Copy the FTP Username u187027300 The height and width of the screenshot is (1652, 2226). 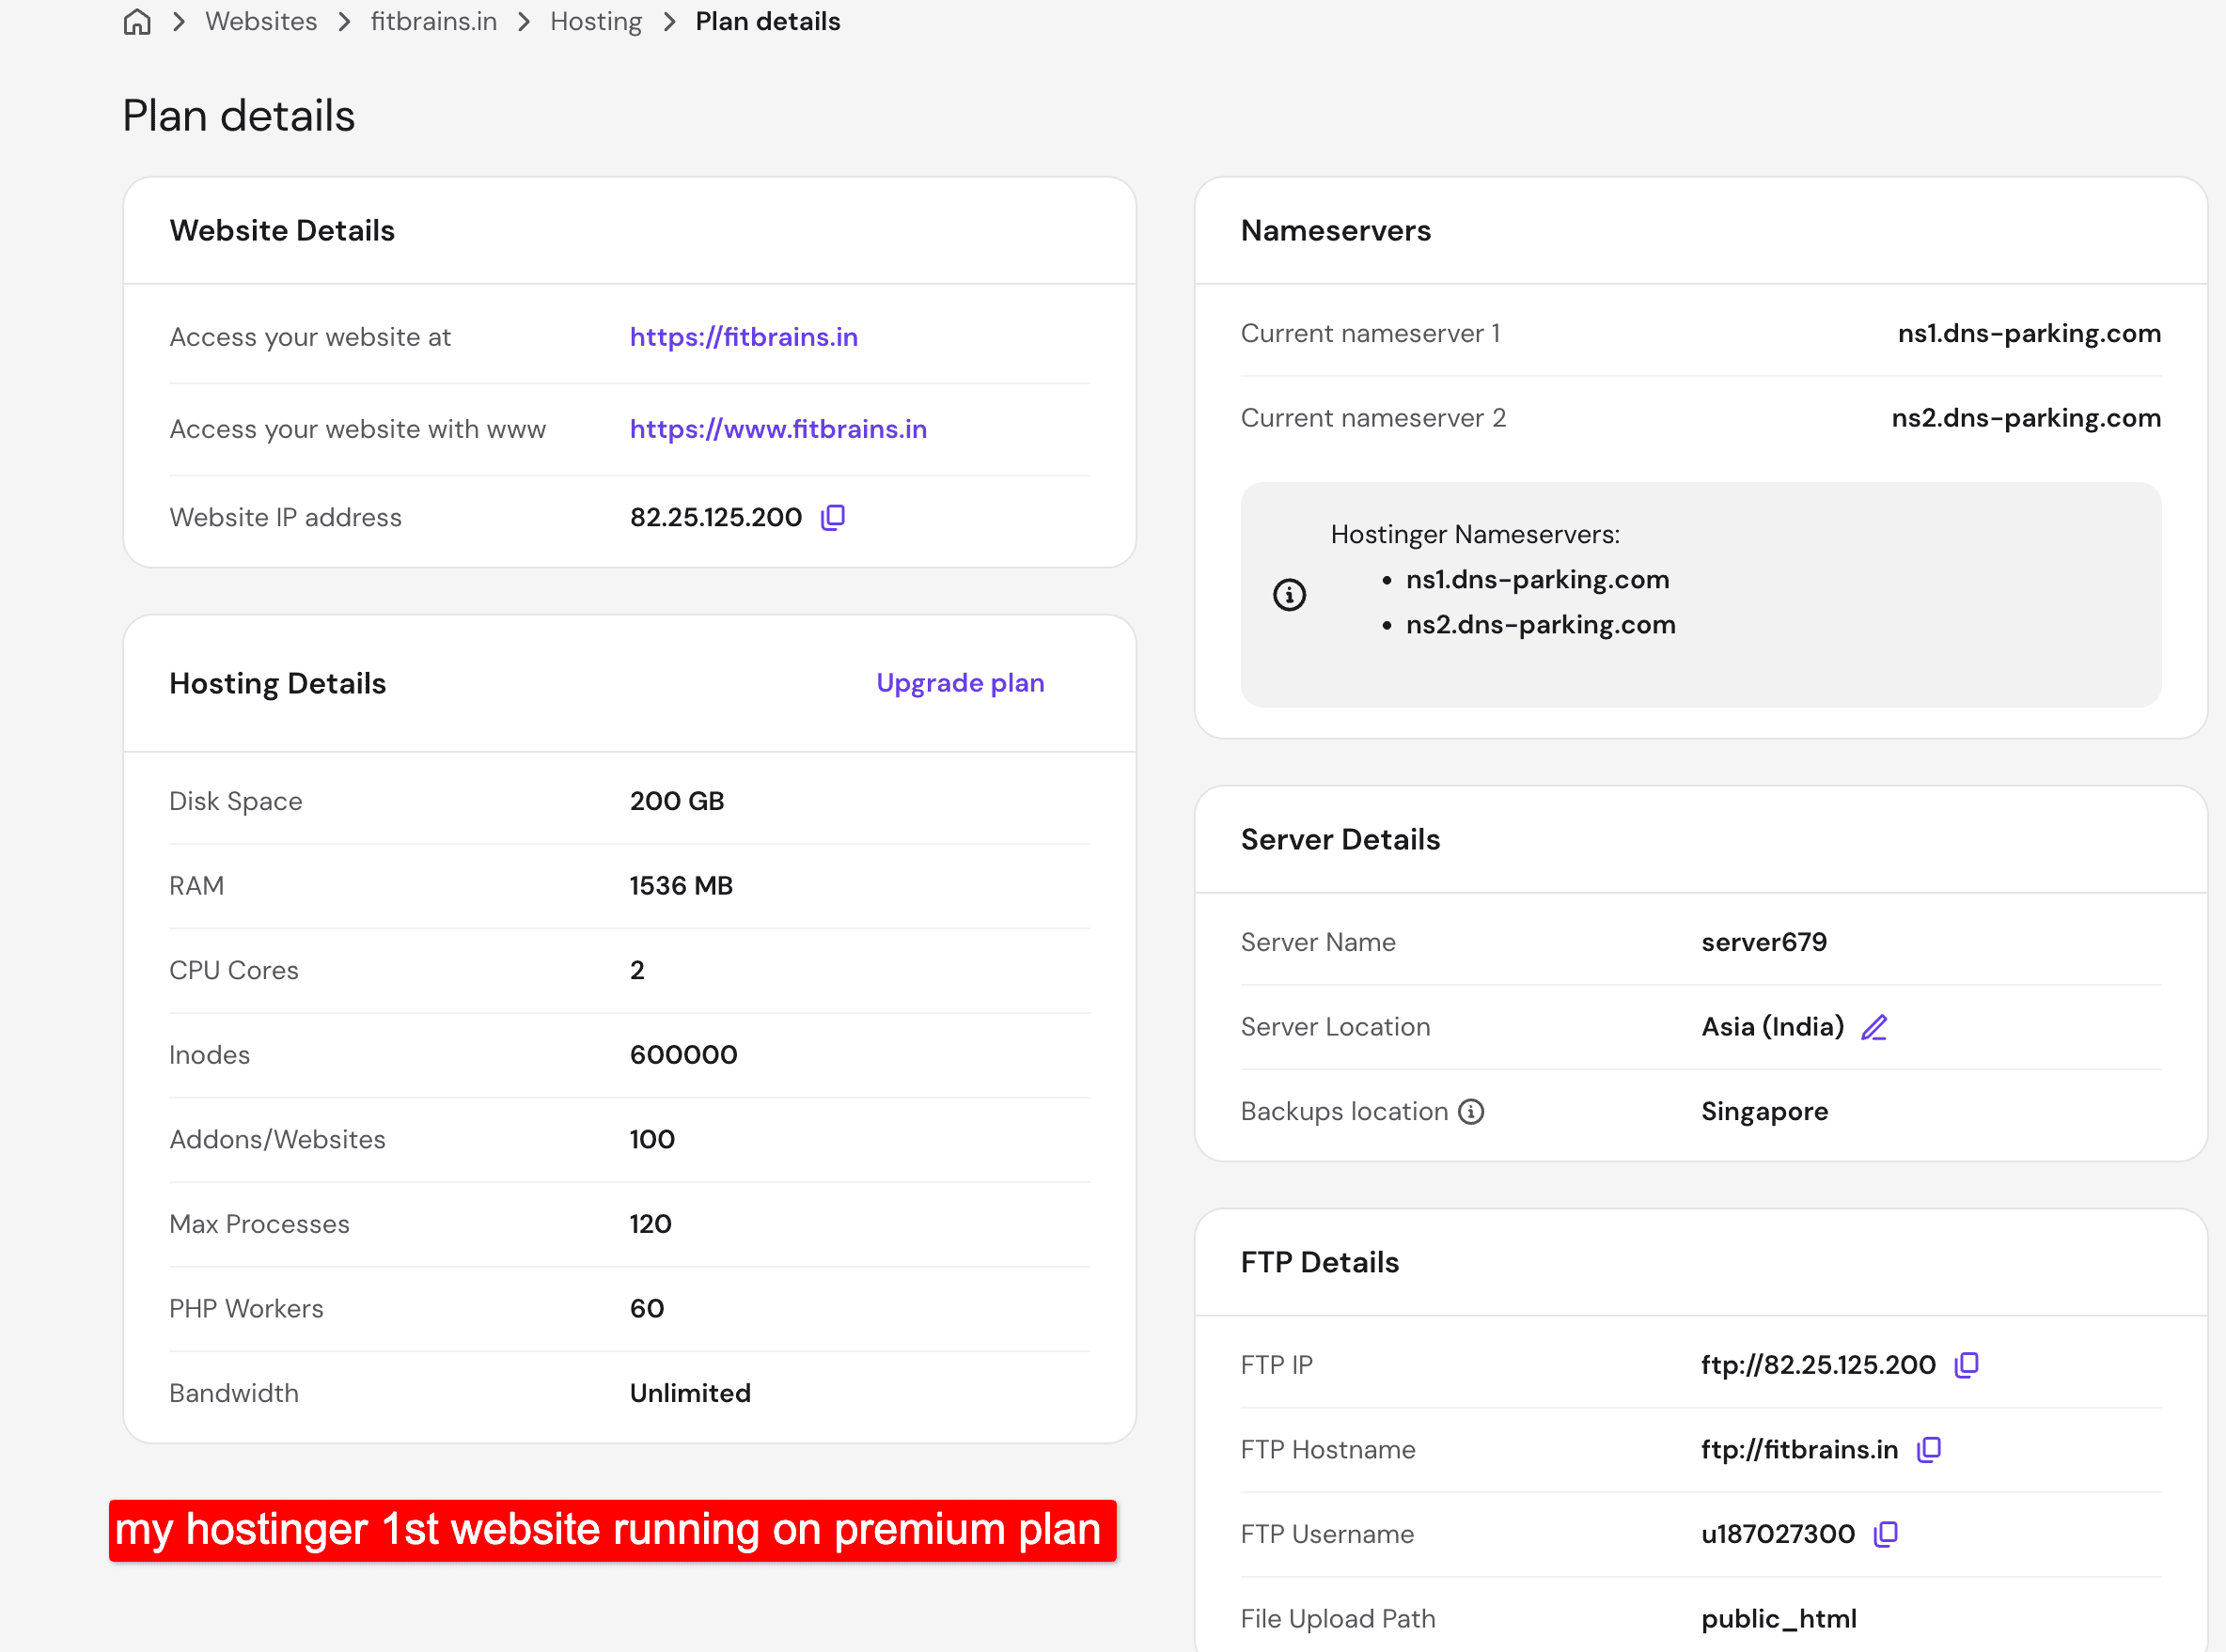pyautogui.click(x=1886, y=1534)
